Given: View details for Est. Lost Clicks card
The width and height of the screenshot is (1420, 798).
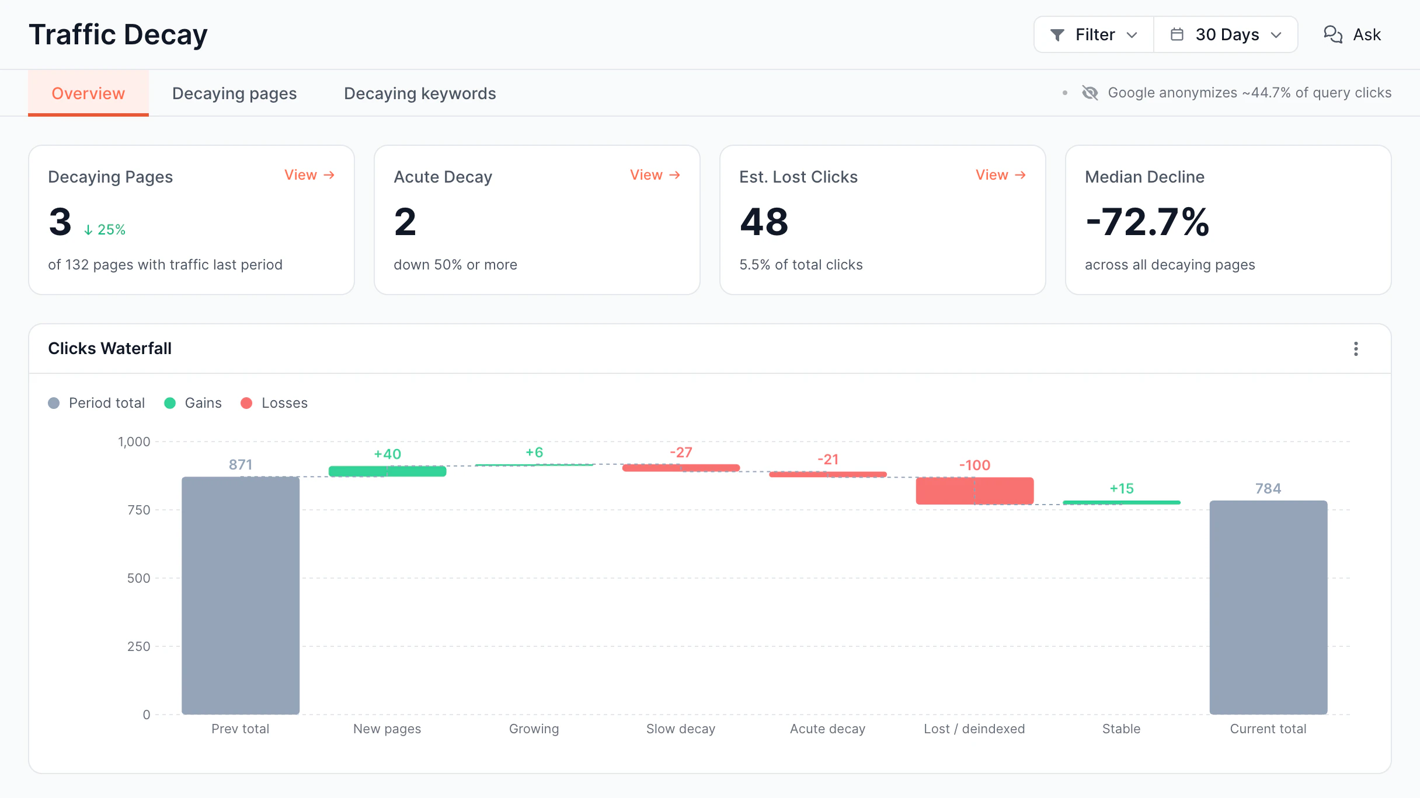Looking at the screenshot, I should click(1001, 175).
